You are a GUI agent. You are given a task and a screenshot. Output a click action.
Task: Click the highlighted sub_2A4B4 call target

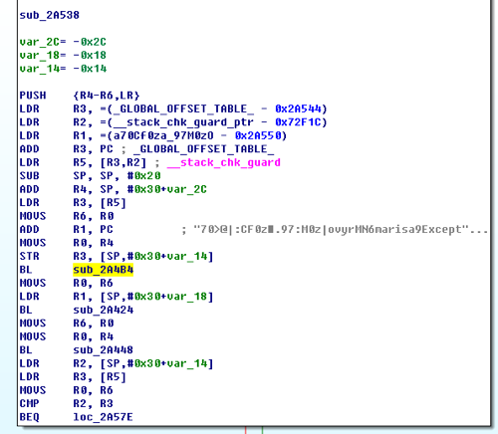point(104,270)
